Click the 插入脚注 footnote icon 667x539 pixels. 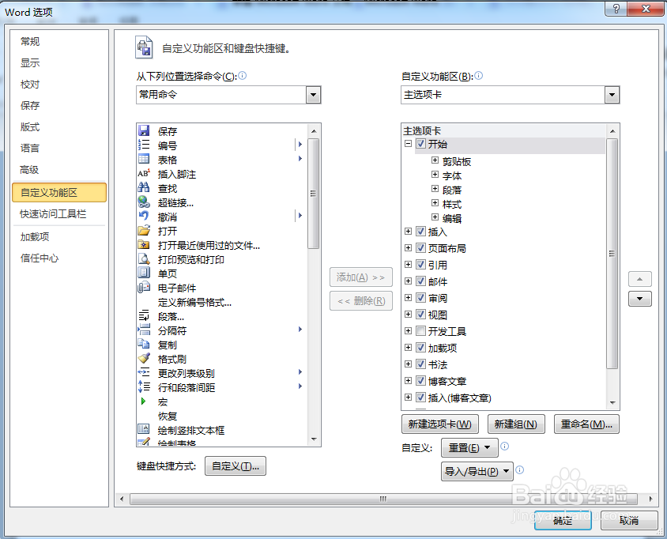pos(144,173)
